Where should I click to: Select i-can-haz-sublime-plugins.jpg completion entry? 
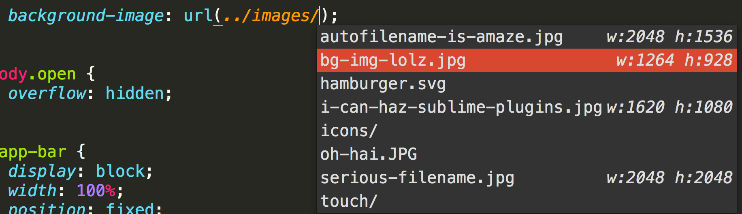click(x=461, y=107)
